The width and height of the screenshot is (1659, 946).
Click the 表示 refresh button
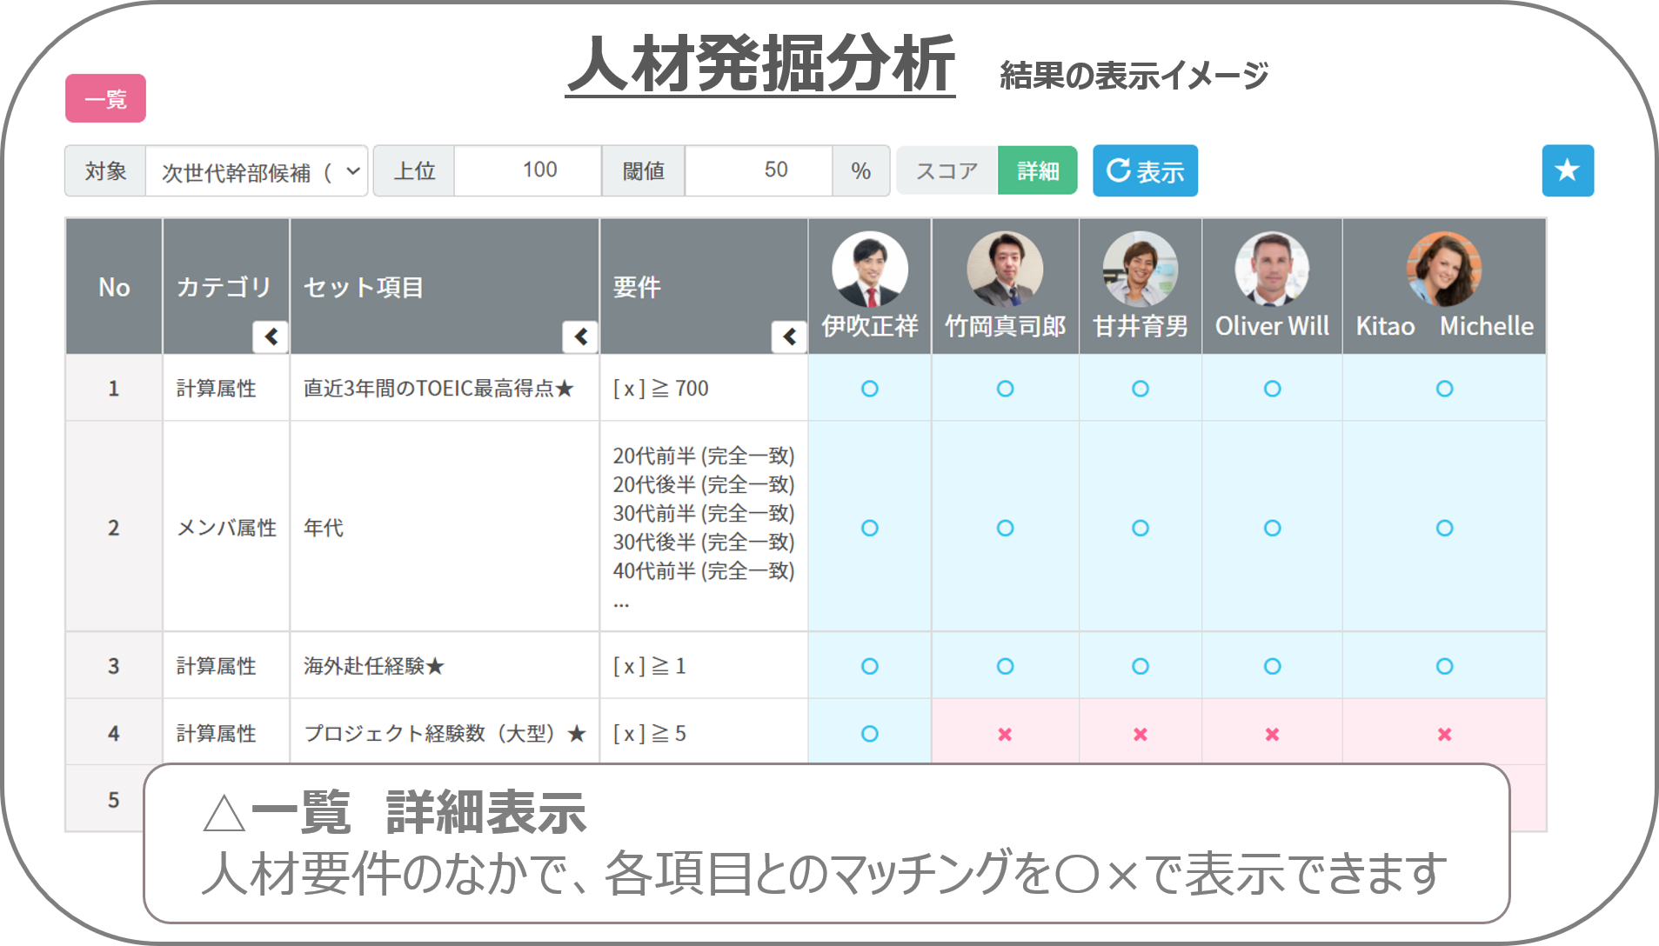pyautogui.click(x=1144, y=170)
